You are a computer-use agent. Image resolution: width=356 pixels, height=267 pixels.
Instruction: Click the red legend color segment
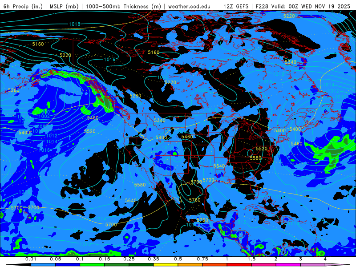click(239, 265)
